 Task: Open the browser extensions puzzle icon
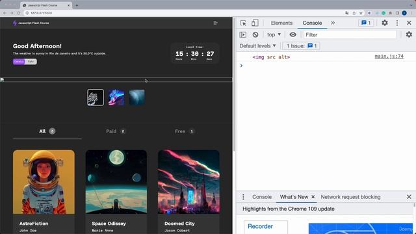pyautogui.click(x=390, y=13)
